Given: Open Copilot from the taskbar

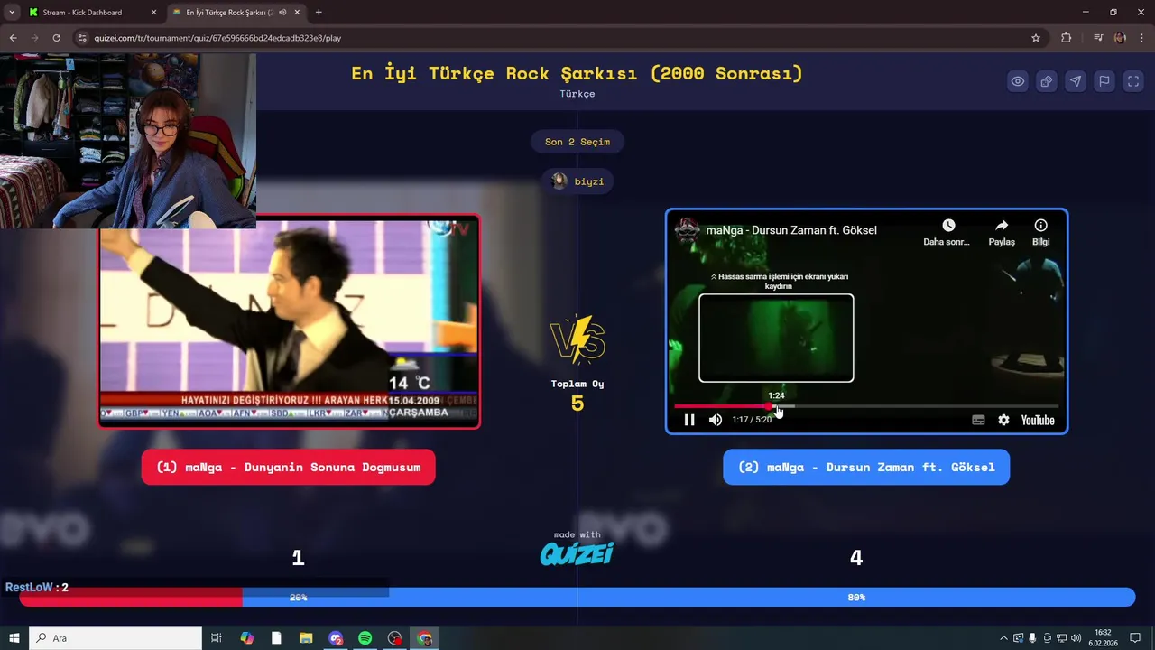Looking at the screenshot, I should point(247,638).
